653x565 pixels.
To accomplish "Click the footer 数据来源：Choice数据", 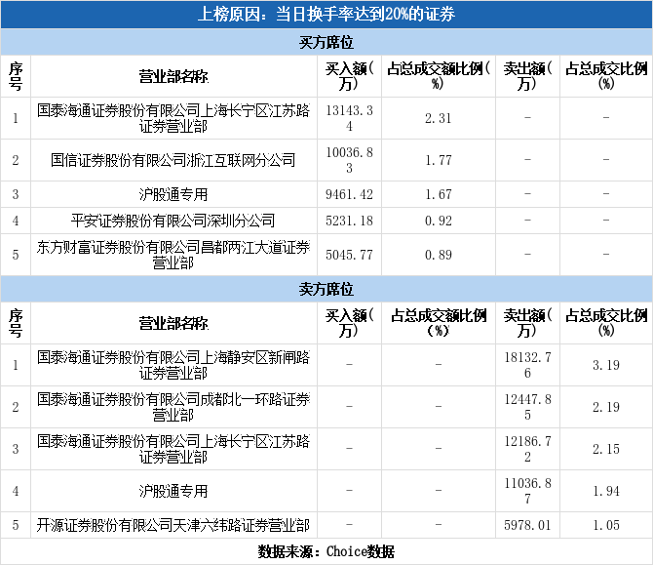I will point(326,551).
